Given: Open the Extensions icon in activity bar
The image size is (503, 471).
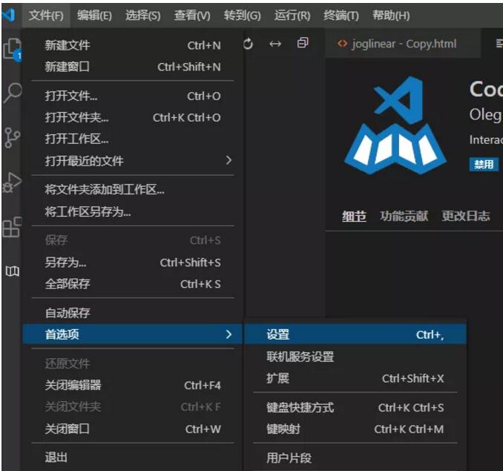Looking at the screenshot, I should (12, 227).
